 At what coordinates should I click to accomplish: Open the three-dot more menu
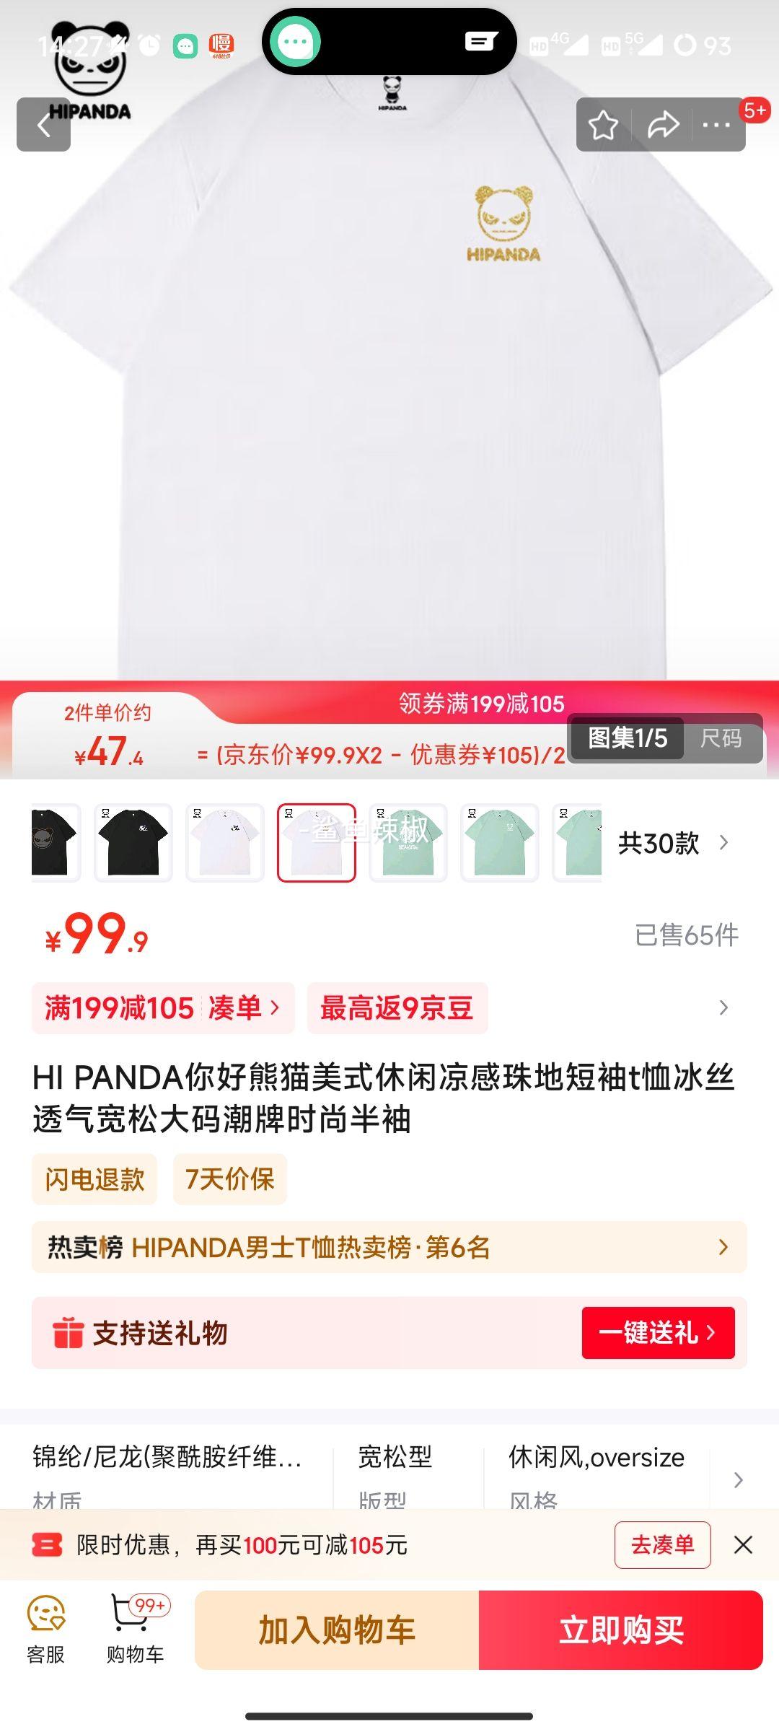tap(716, 125)
